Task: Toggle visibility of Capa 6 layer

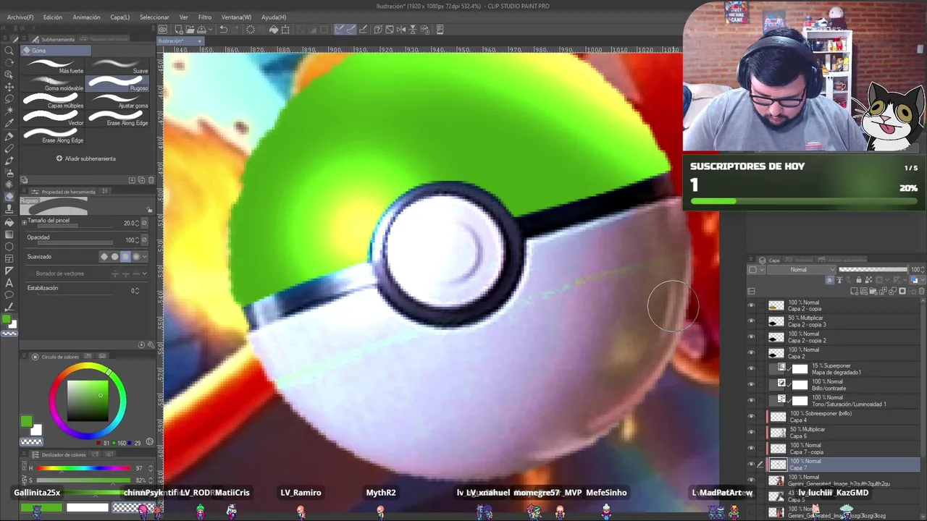Action: [751, 433]
